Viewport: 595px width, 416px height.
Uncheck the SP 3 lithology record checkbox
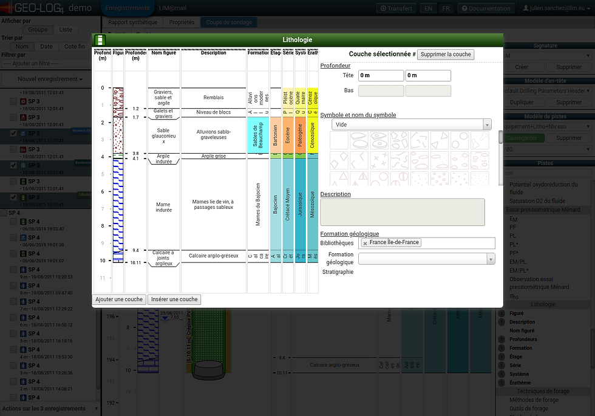coord(13,197)
